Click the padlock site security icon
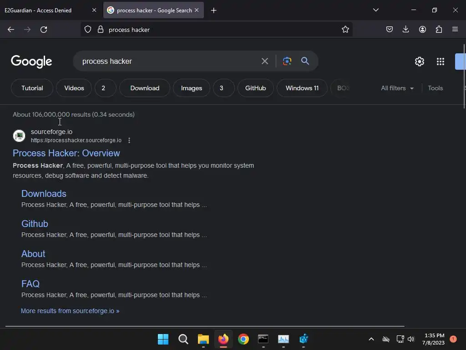The image size is (466, 350). 101,30
